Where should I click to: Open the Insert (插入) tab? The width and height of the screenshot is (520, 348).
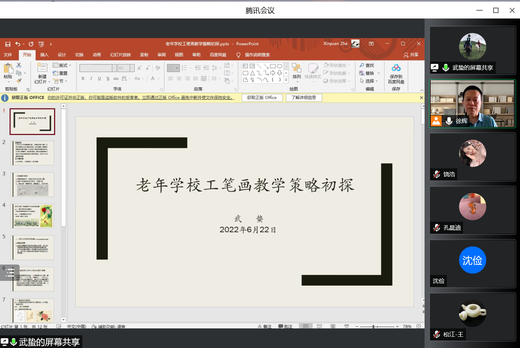tap(44, 55)
